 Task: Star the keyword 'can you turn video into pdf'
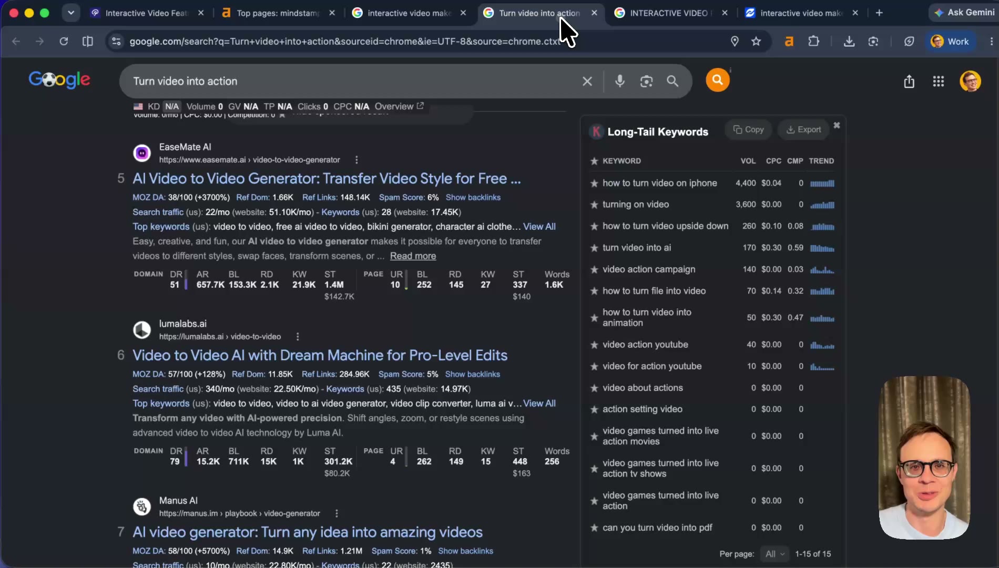(x=594, y=528)
